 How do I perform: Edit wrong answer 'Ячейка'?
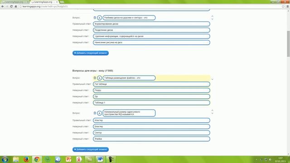151,139
